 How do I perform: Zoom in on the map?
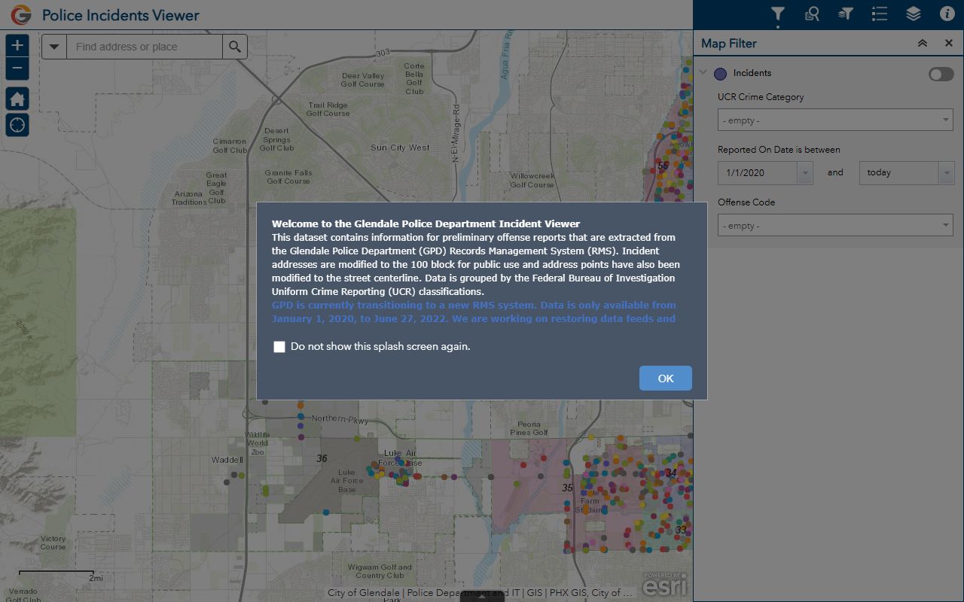pos(17,45)
